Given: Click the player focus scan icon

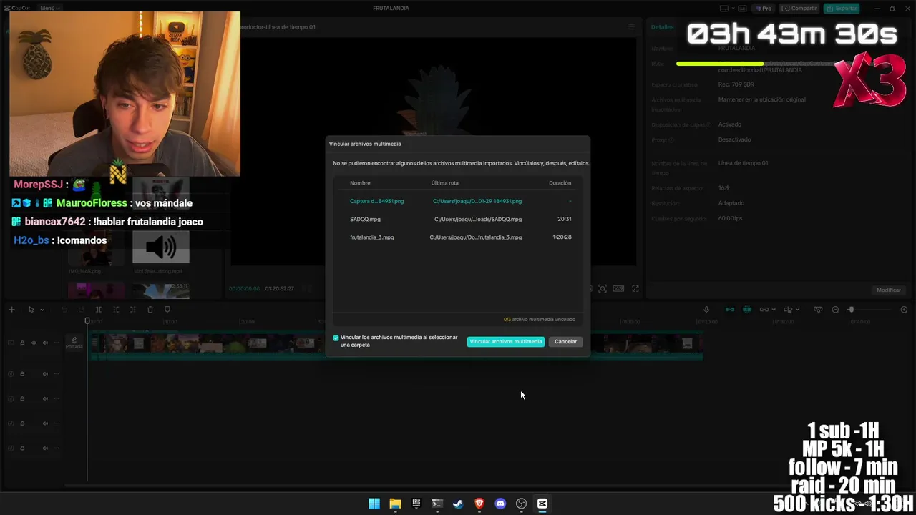Looking at the screenshot, I should [x=603, y=289].
